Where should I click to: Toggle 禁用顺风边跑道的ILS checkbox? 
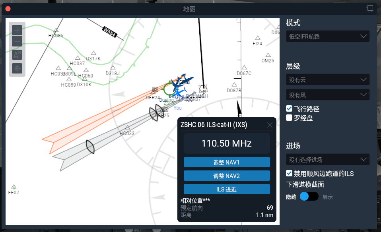(289, 173)
